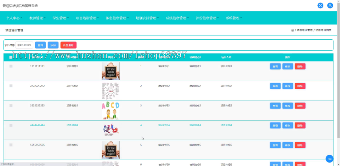Check the row 2222222222 checkbox
Viewport: 340px width, 166px height.
(11, 86)
